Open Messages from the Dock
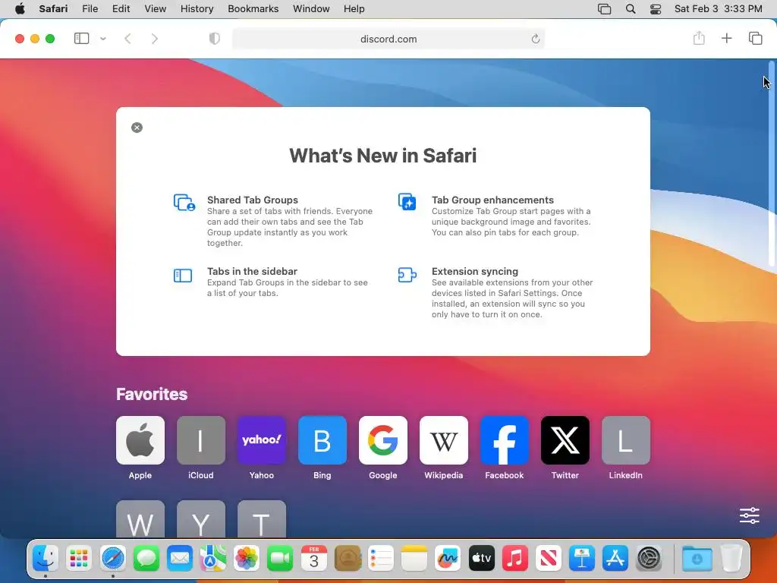This screenshot has width=777, height=583. click(x=146, y=559)
